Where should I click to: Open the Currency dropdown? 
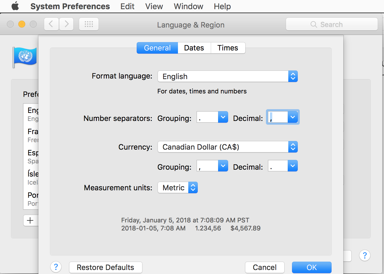(228, 147)
